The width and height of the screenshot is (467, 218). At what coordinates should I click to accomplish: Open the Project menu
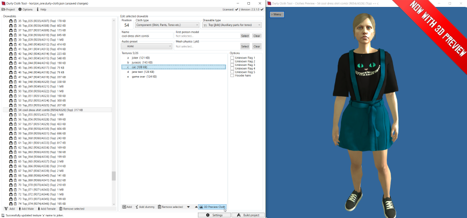(8, 9)
